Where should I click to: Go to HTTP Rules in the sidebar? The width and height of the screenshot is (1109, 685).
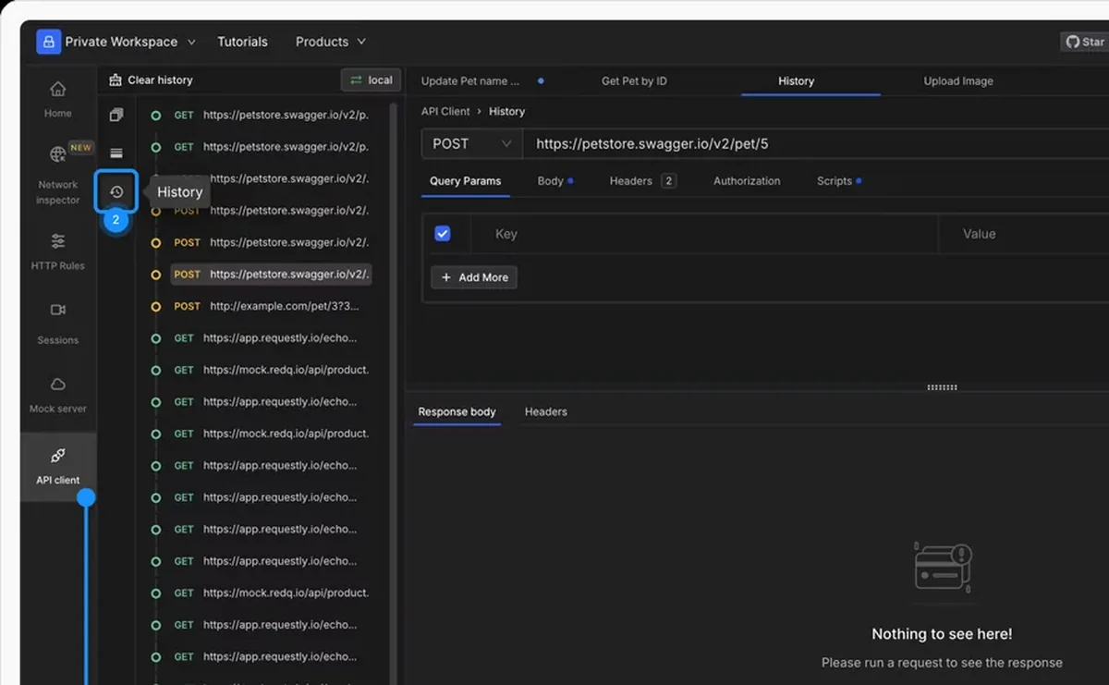[57, 251]
